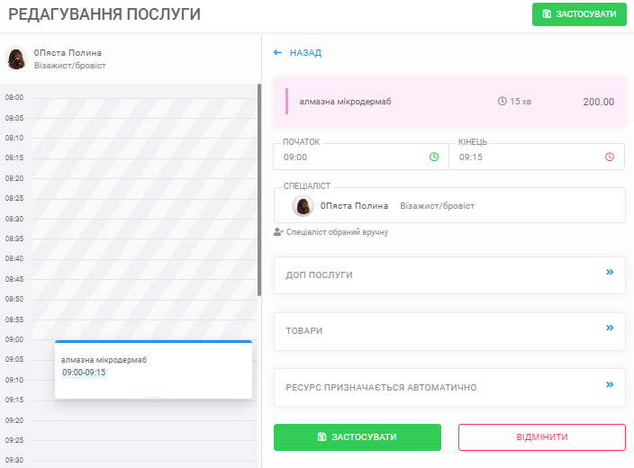Click the 0Пяста Полина avatar in schedule header
Screen dimensions: 634x468
click(x=16, y=58)
